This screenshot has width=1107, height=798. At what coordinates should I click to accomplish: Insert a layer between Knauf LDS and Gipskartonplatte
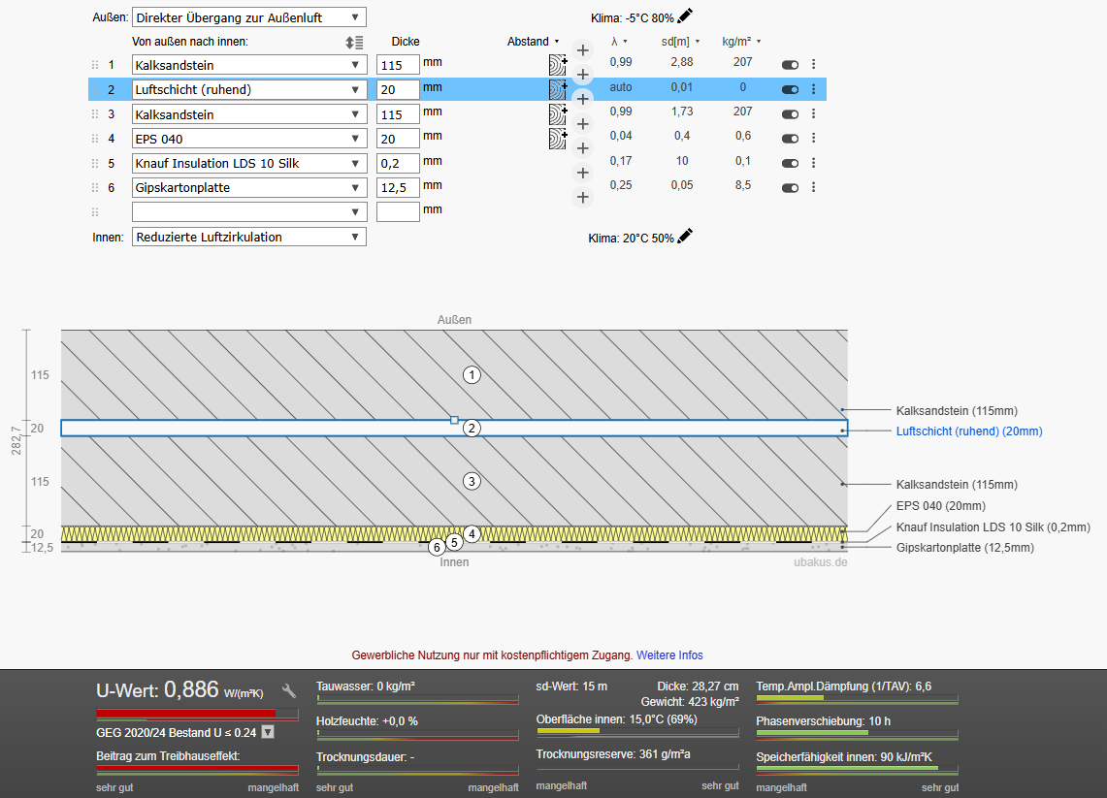582,173
